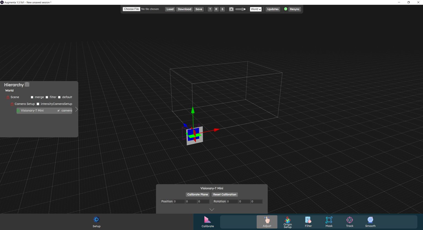Unlock the Scene node via red padlock

coord(8,97)
